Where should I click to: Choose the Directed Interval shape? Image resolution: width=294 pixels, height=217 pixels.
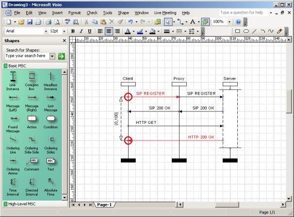32,187
